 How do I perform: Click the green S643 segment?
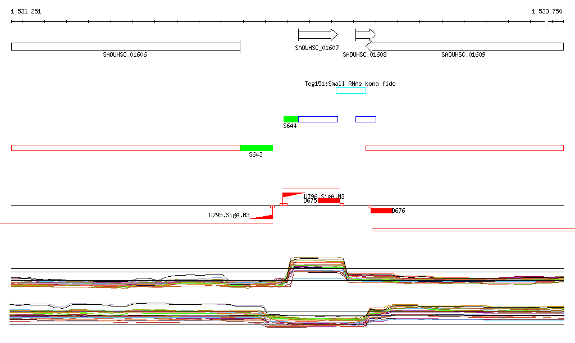coord(256,148)
